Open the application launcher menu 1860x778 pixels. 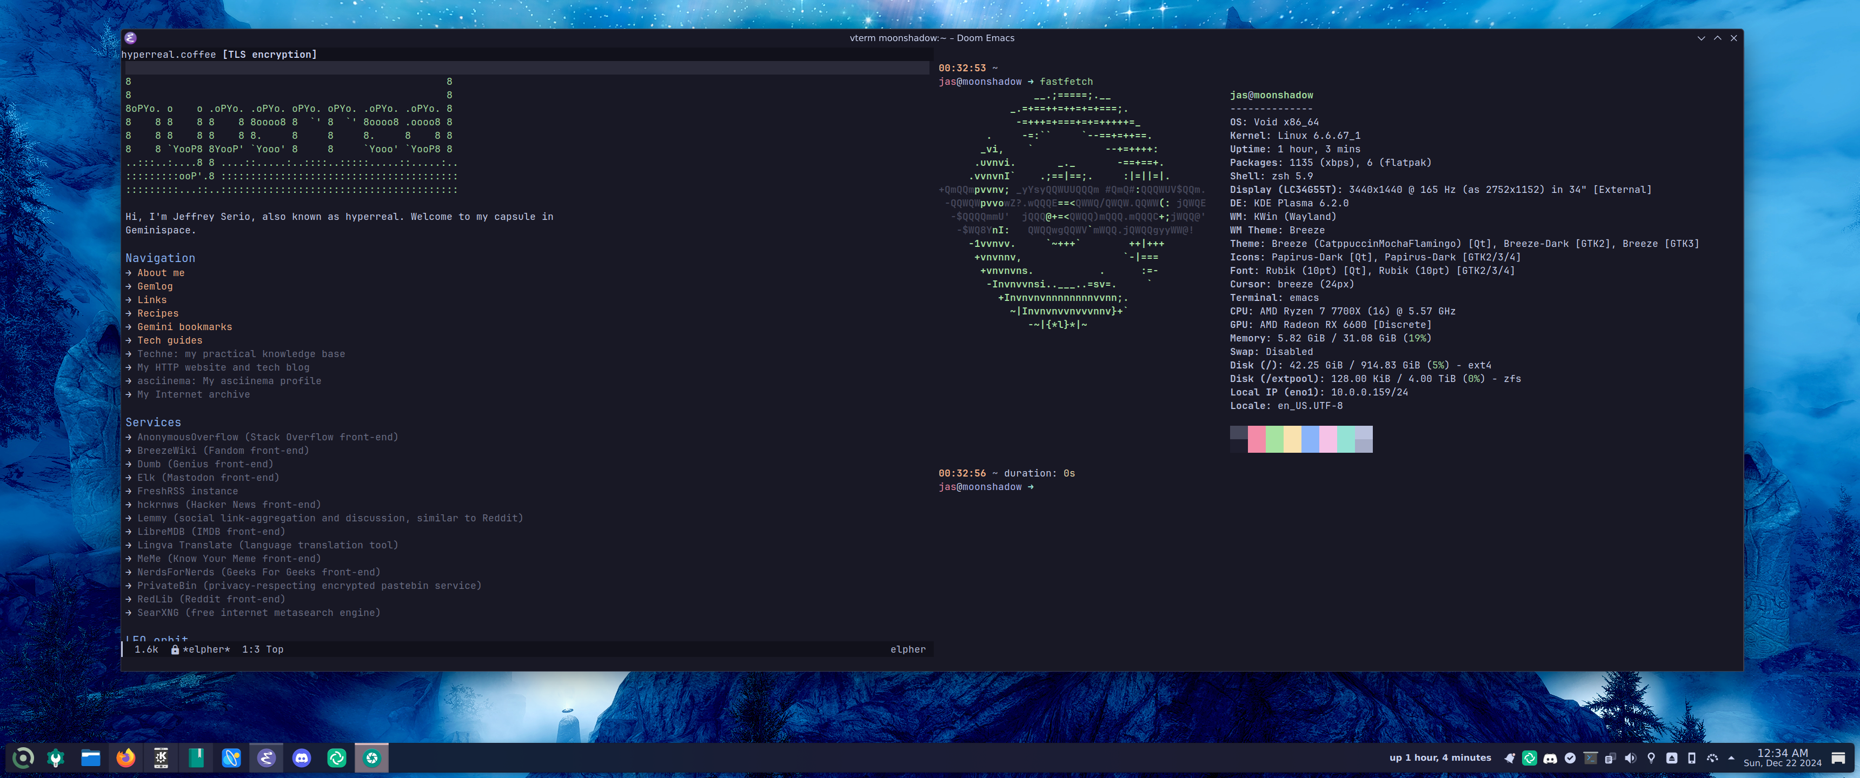(x=23, y=758)
